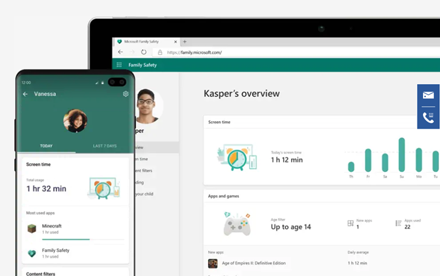
Task: Tap the phone back arrow beside Vanessa
Action: [x=25, y=94]
